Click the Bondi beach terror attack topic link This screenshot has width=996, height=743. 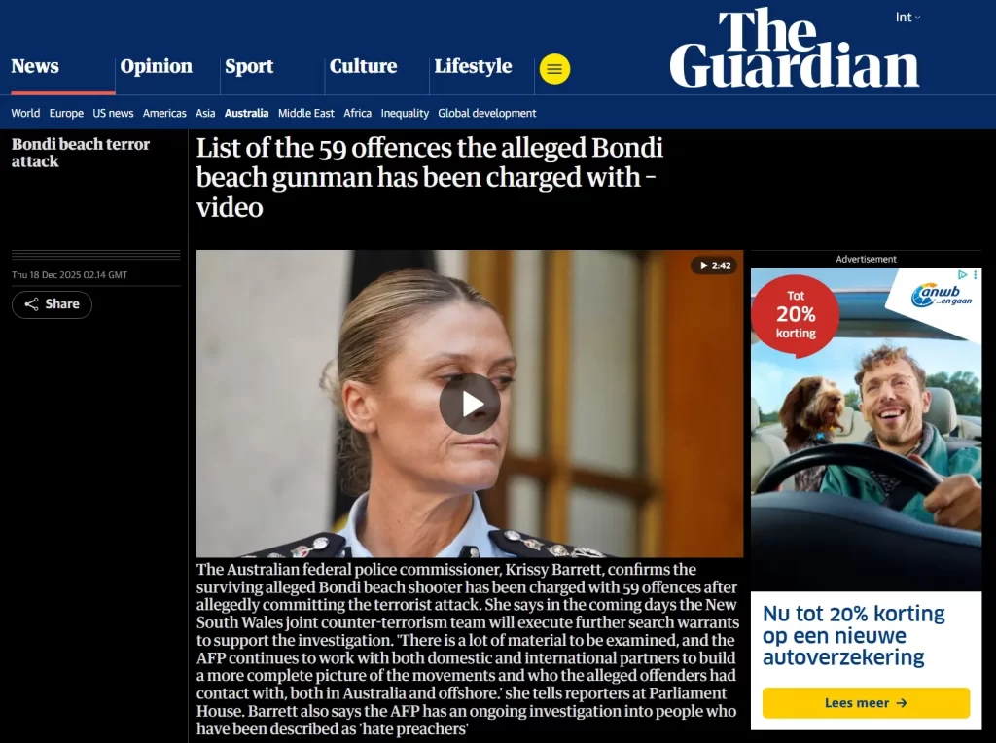coord(81,153)
